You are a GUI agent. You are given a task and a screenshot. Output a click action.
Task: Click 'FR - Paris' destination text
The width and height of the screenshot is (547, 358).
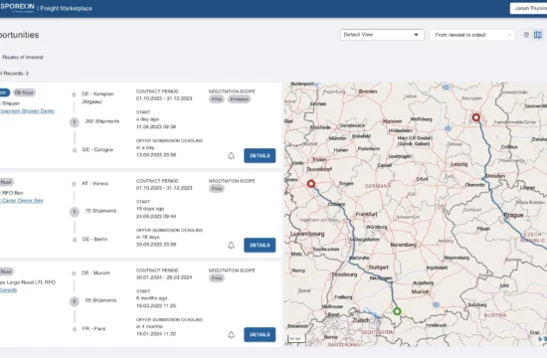[93, 329]
